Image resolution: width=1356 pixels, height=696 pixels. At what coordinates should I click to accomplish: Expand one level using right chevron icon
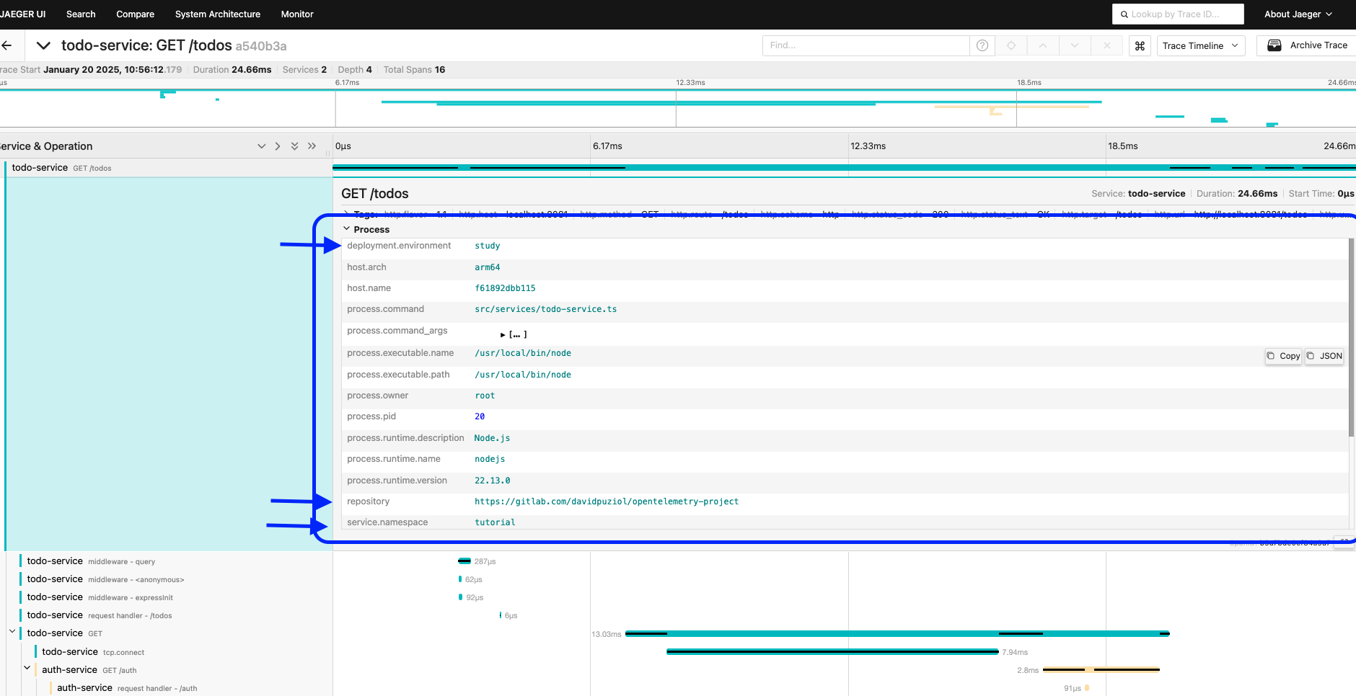click(278, 146)
